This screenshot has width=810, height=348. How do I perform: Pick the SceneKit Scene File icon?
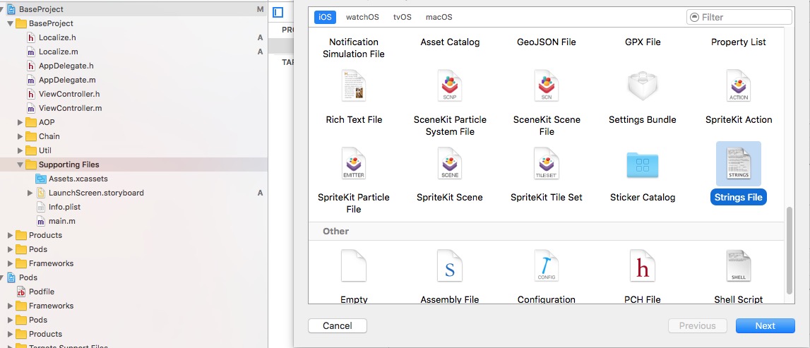coord(547,85)
